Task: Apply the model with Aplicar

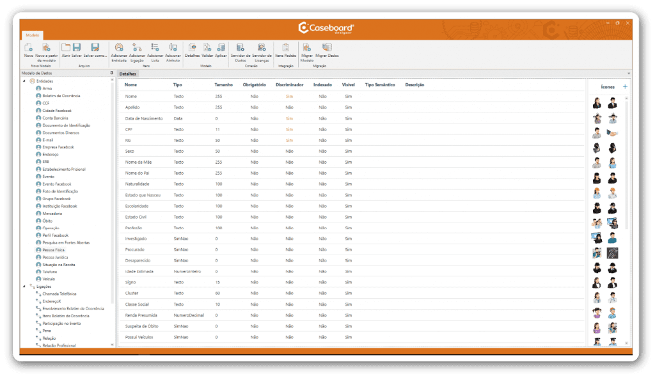Action: click(x=221, y=50)
